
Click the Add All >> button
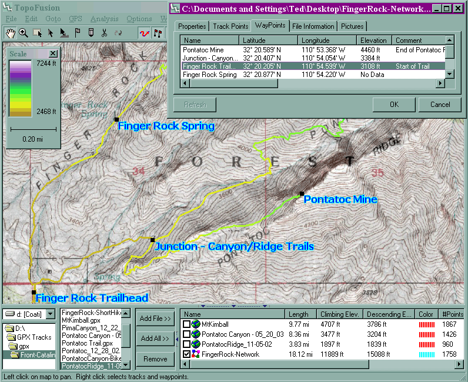[x=155, y=338]
